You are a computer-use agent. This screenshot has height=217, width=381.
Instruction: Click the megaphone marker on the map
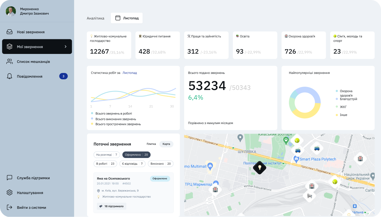click(310, 196)
